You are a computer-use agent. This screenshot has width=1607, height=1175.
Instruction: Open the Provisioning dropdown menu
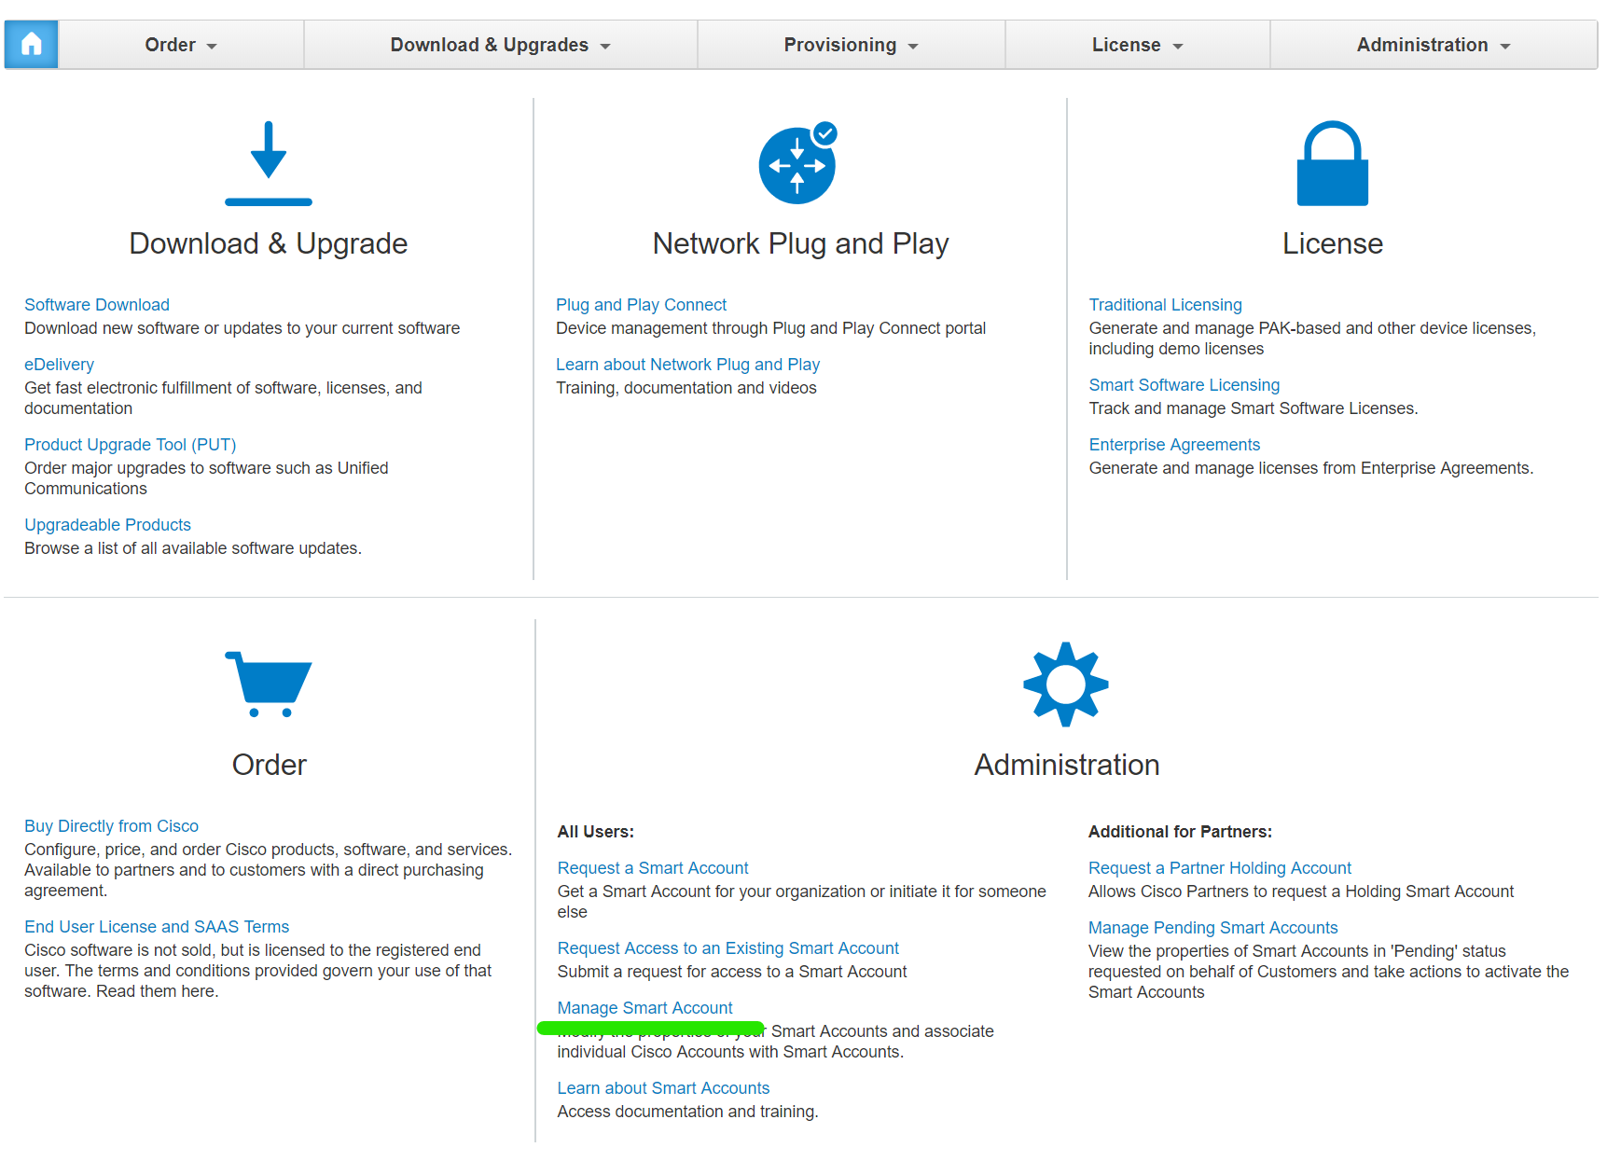pos(852,45)
